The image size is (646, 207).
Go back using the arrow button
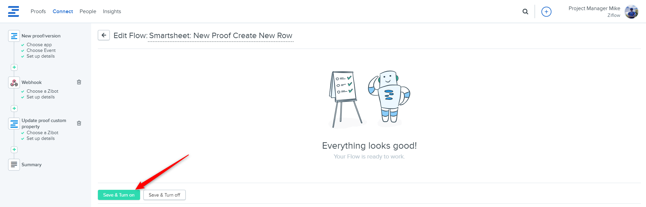click(104, 35)
